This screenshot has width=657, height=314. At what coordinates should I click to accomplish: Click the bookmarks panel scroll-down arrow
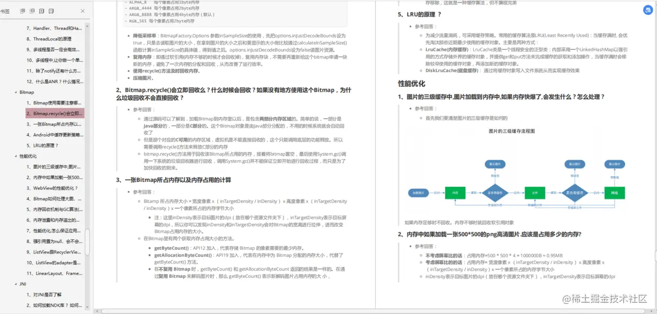(87, 308)
